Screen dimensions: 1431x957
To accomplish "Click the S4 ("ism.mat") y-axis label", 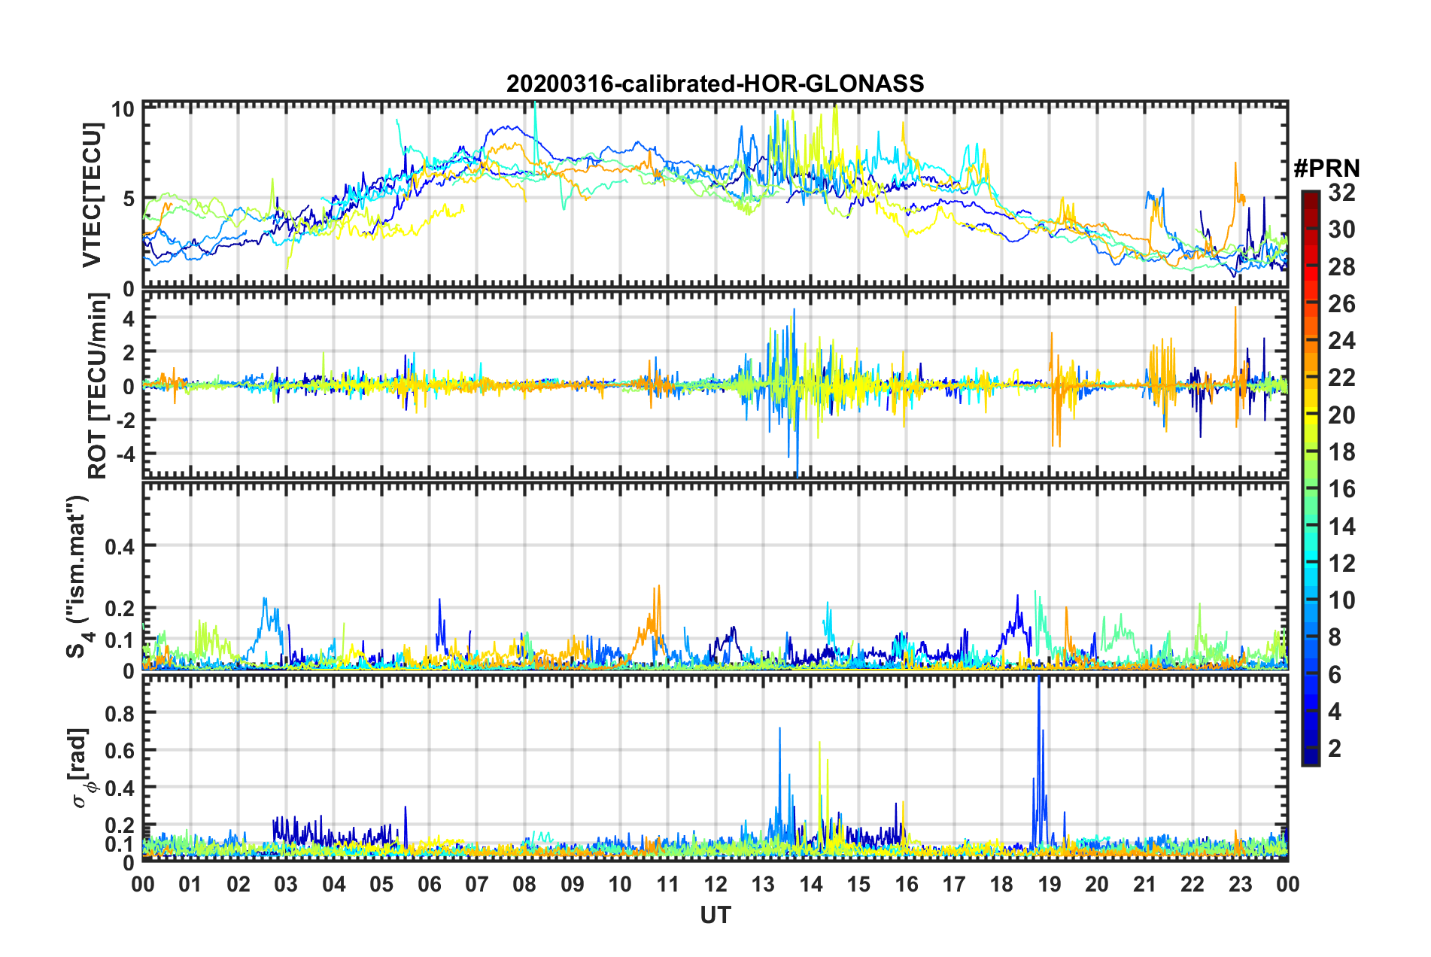I will click(x=77, y=576).
